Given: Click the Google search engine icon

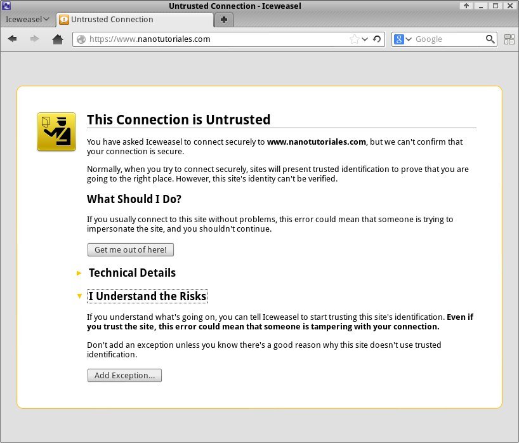Looking at the screenshot, I should coord(399,39).
